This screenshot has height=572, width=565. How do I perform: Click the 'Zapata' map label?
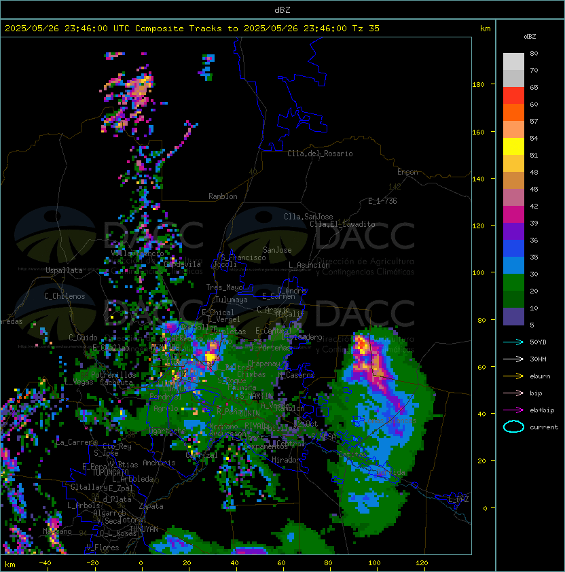pos(151,506)
